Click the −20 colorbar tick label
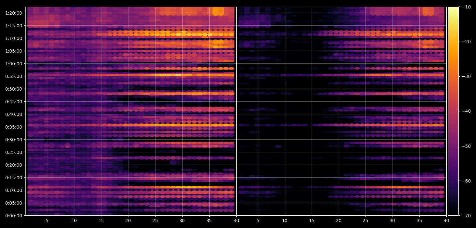 pyautogui.click(x=466, y=42)
